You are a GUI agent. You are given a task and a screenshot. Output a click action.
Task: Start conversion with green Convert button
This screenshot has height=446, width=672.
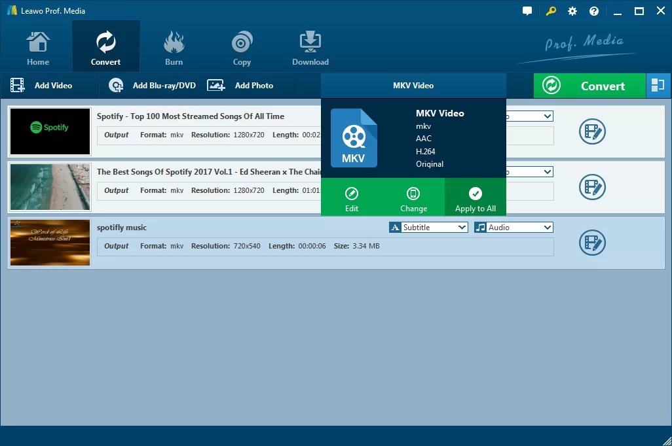click(589, 86)
